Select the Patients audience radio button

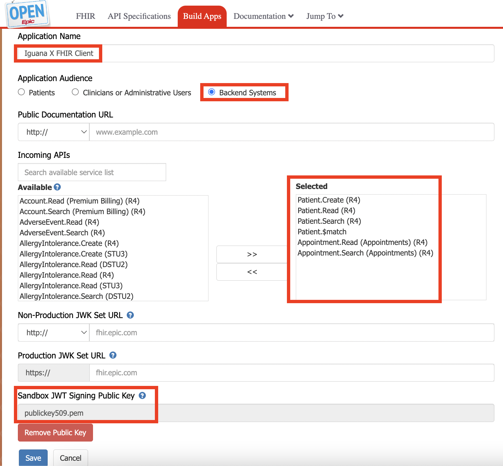(x=22, y=92)
